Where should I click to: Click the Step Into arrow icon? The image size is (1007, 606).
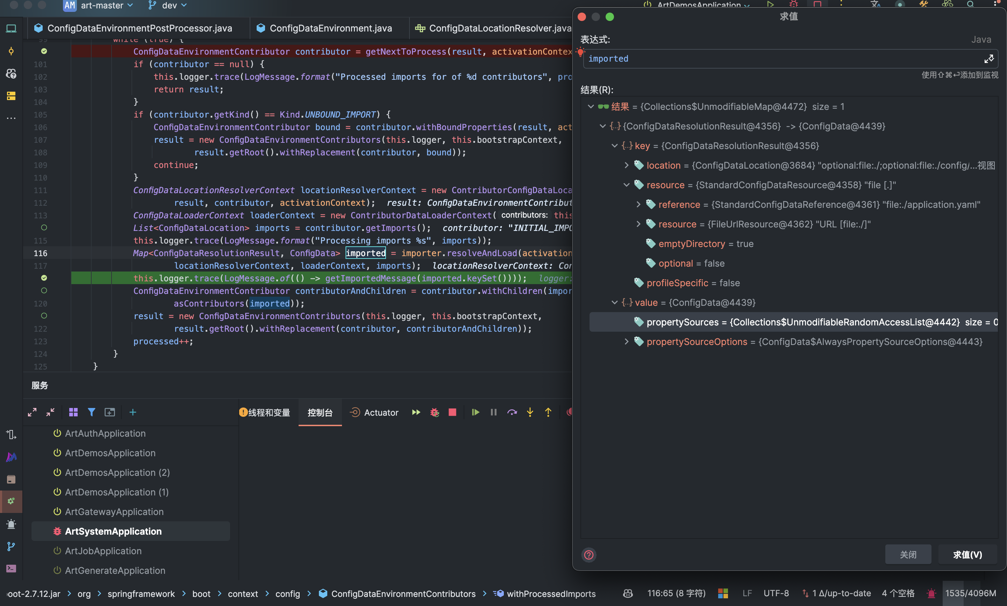530,412
